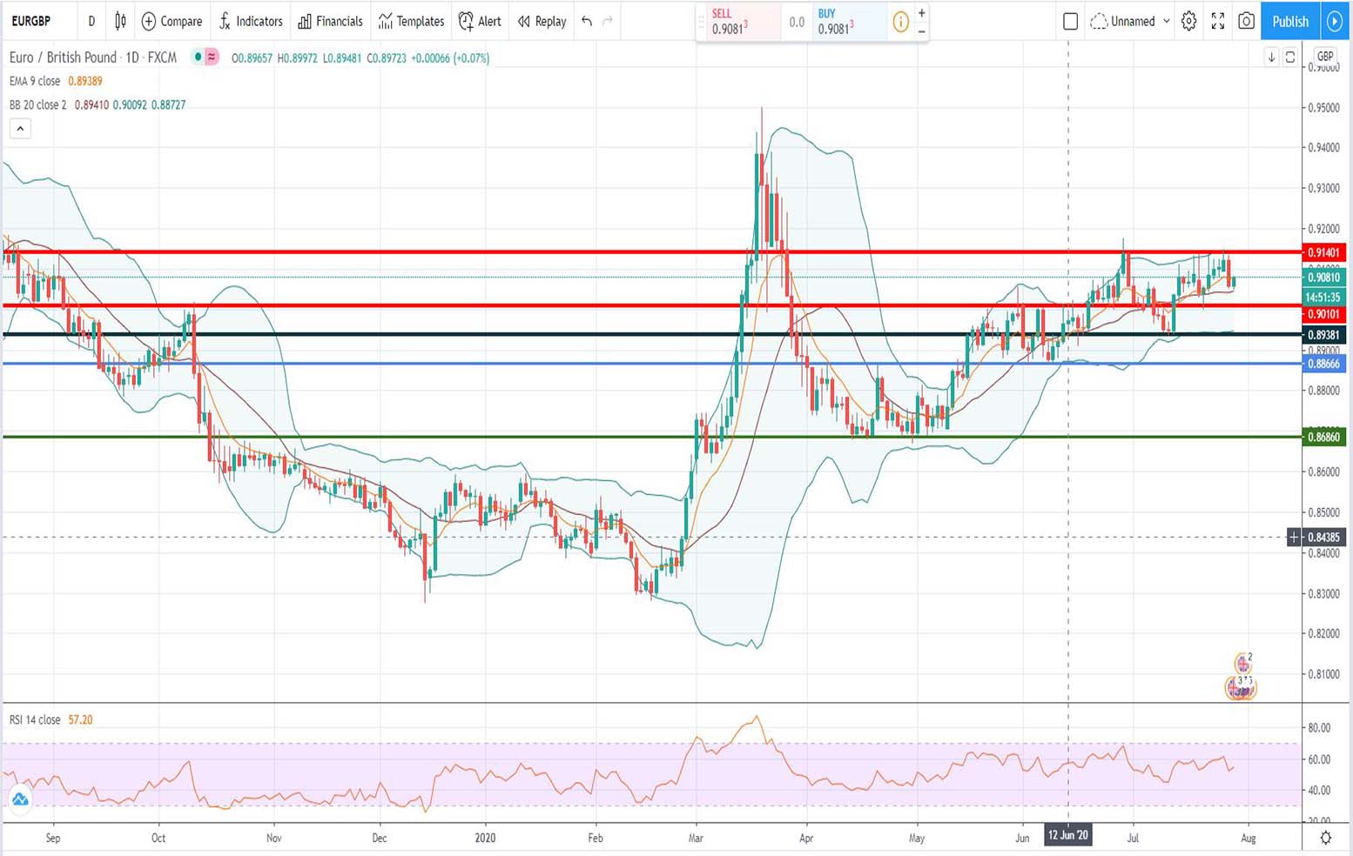The width and height of the screenshot is (1353, 856).
Task: Open the Financials menu
Action: tap(330, 21)
